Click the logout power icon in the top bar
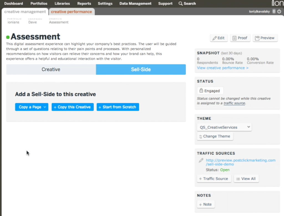Viewport: 284px width, 216px height. pos(280,11)
